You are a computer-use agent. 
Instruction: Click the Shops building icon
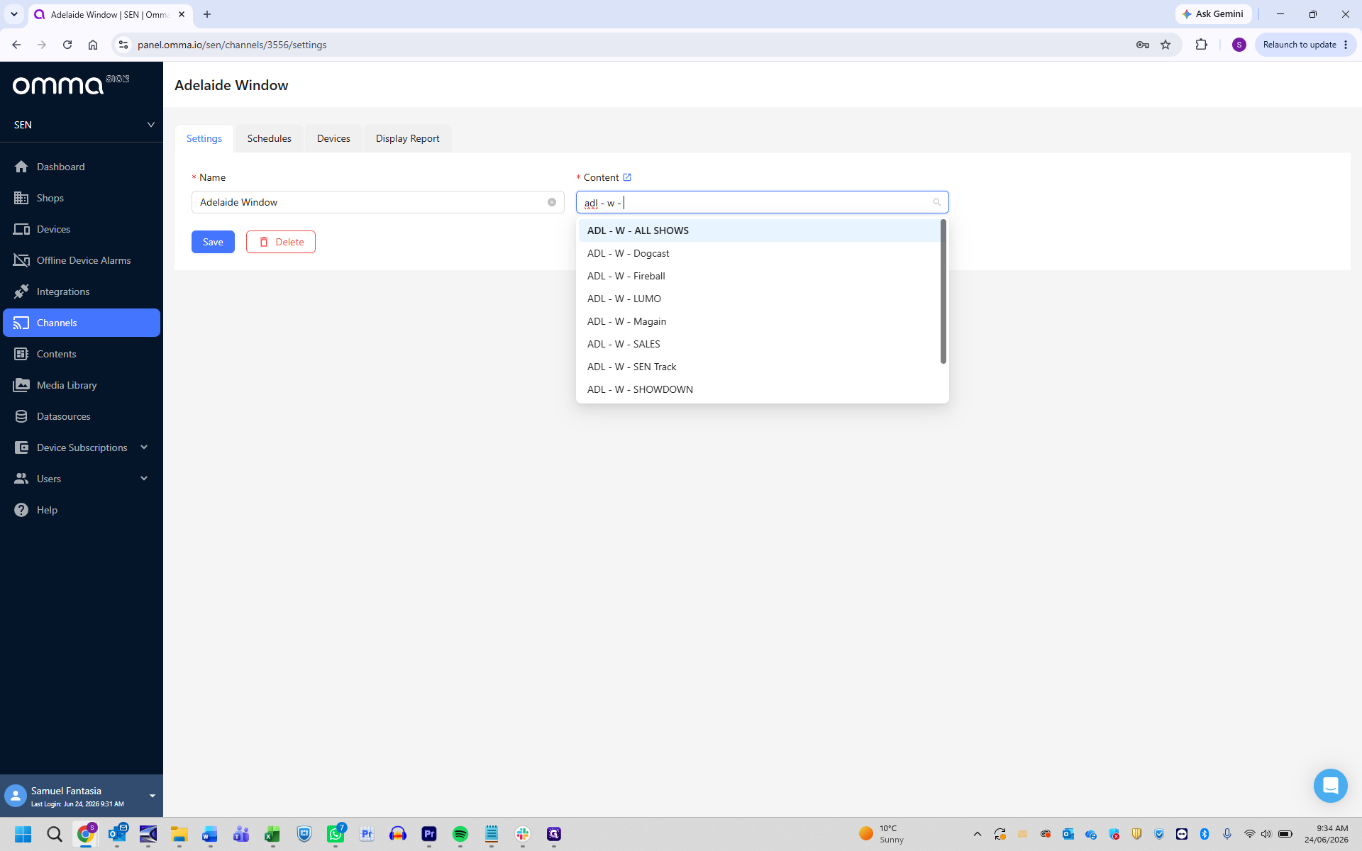coord(21,198)
